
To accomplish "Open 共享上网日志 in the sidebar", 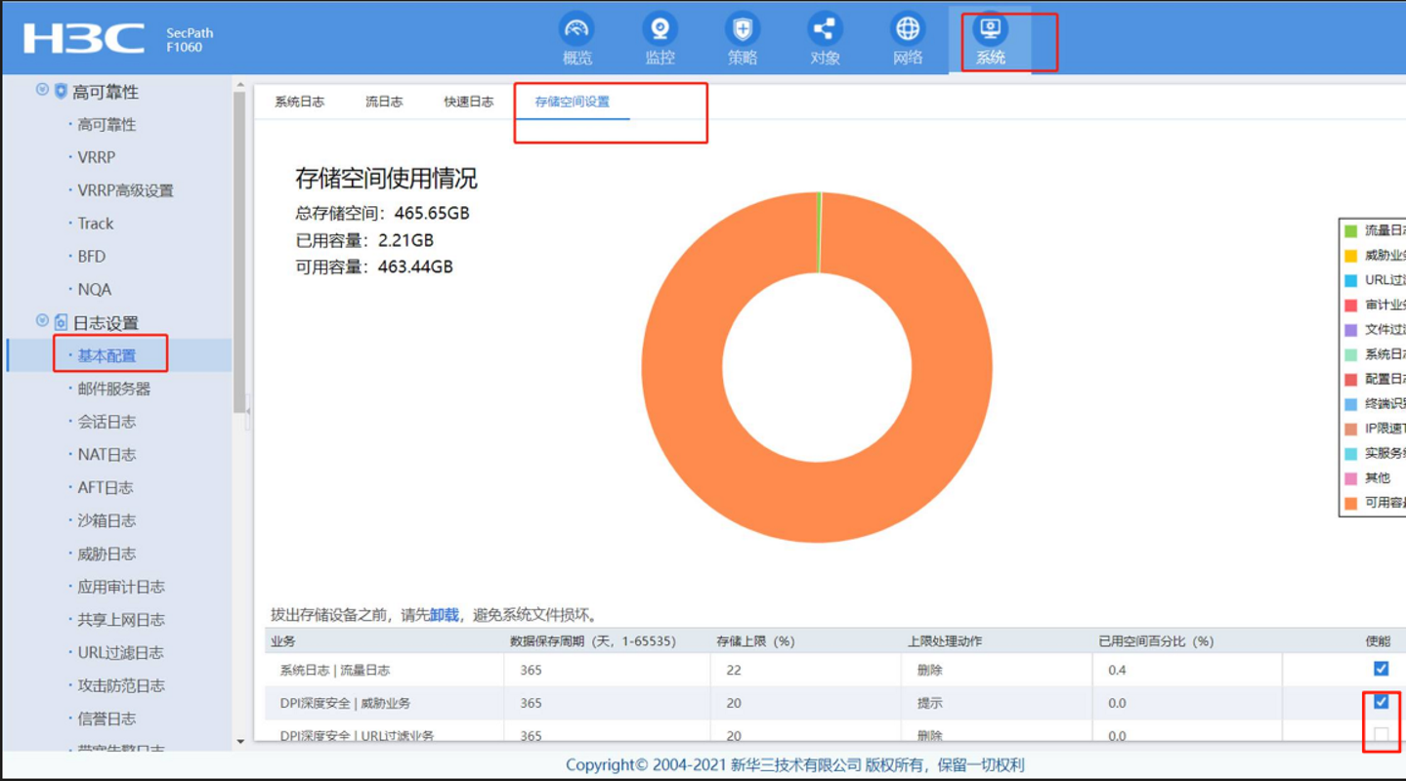I will [121, 620].
